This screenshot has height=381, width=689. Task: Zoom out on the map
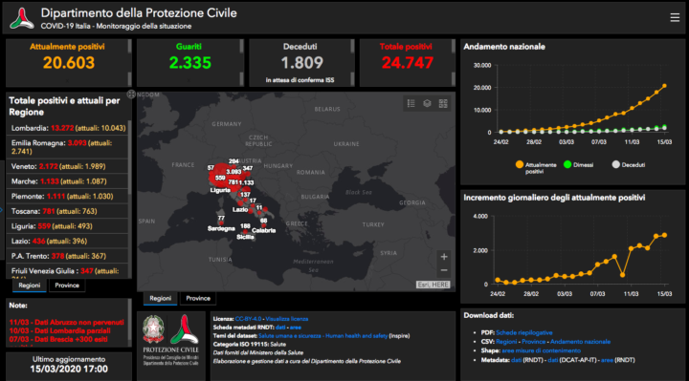(x=444, y=270)
